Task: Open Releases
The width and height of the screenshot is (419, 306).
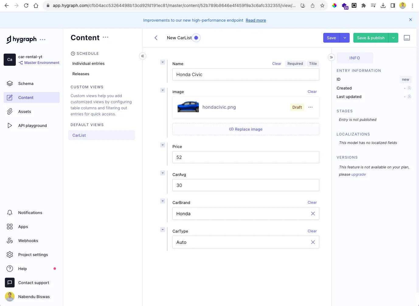Action: click(x=81, y=74)
